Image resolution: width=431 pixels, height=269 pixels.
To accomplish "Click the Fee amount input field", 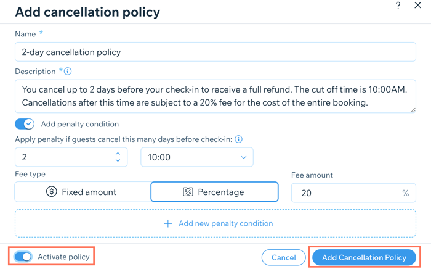I will pos(353,193).
